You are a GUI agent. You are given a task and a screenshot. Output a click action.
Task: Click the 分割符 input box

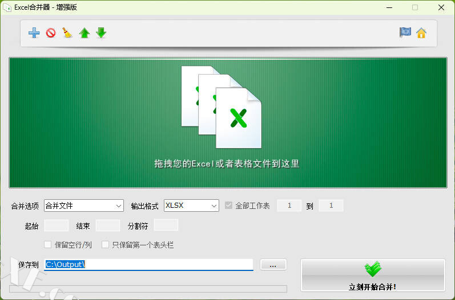point(166,225)
